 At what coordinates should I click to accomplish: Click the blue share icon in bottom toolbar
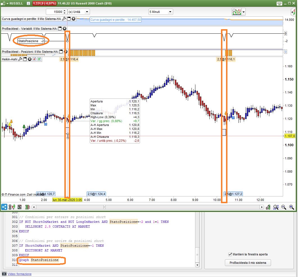tap(4, 207)
